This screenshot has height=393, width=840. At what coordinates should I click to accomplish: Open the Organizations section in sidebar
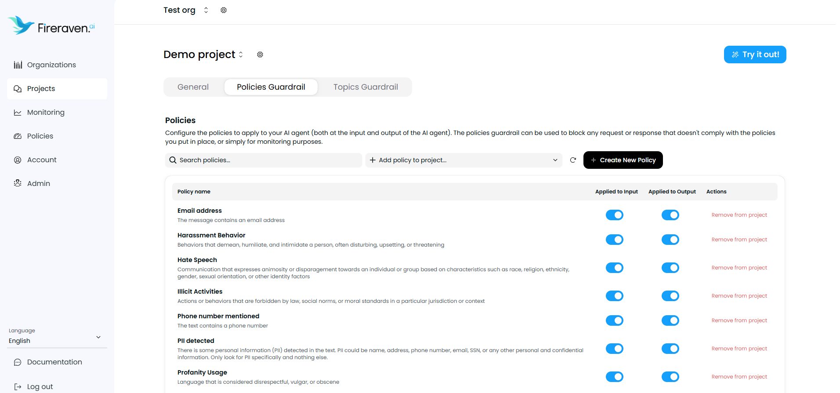(18, 65)
